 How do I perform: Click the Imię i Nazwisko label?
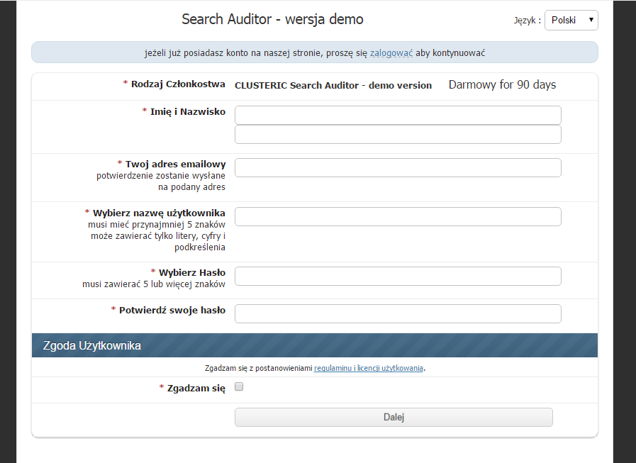187,111
